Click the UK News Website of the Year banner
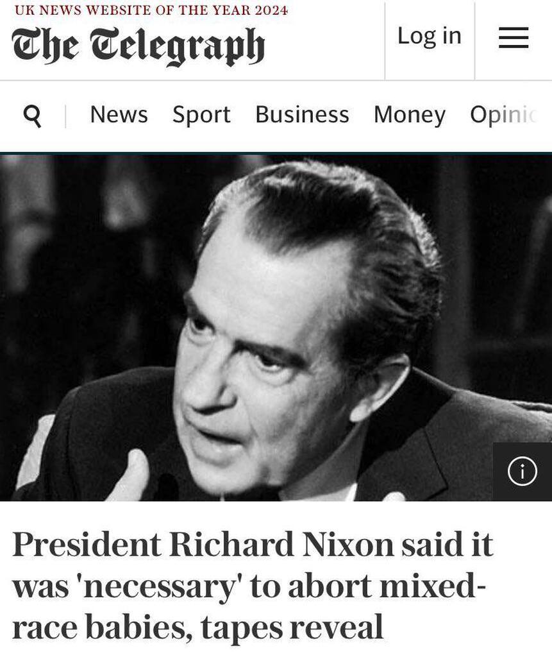This screenshot has width=552, height=657. 151,10
